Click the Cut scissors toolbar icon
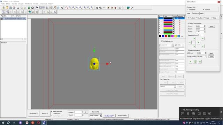The image size is (223, 125). tap(18, 8)
